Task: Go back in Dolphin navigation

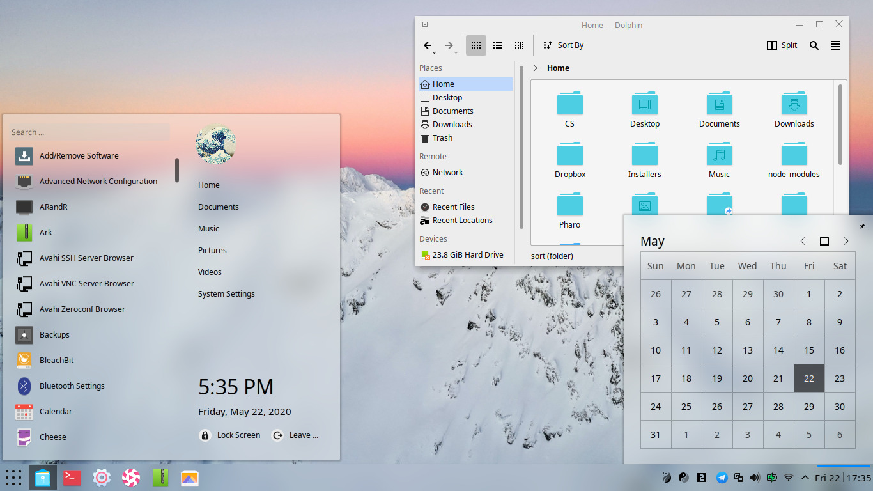Action: point(428,45)
